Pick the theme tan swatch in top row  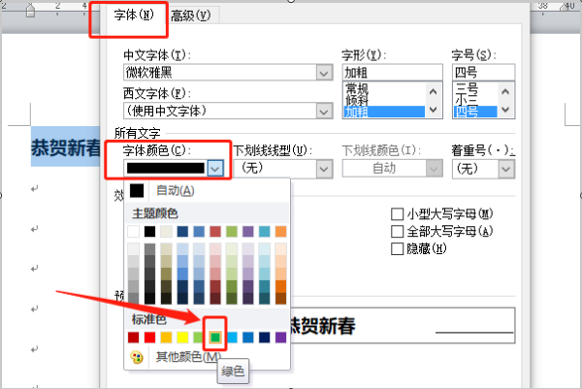click(x=166, y=232)
